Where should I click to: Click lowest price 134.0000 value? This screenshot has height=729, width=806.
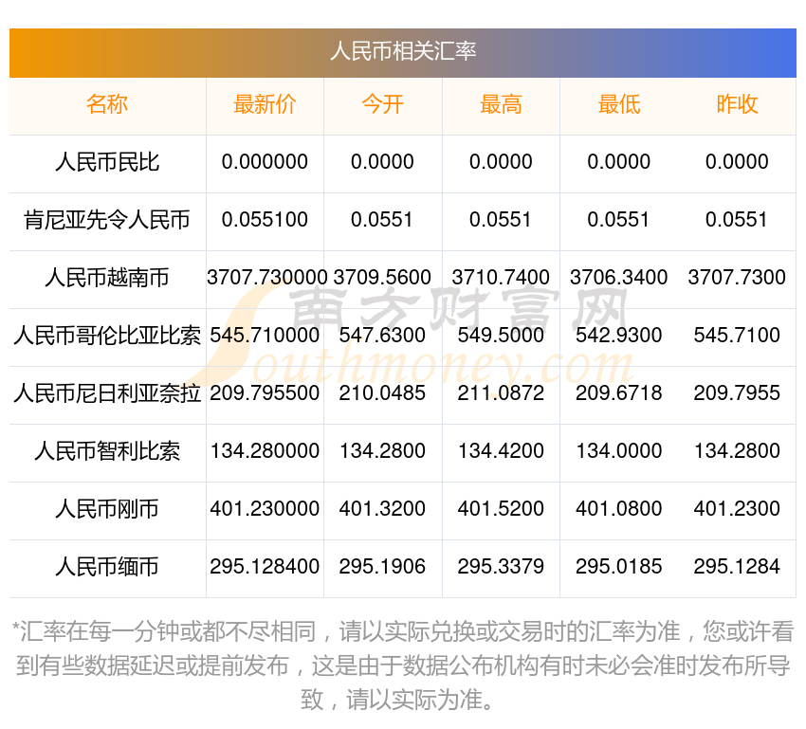click(619, 451)
